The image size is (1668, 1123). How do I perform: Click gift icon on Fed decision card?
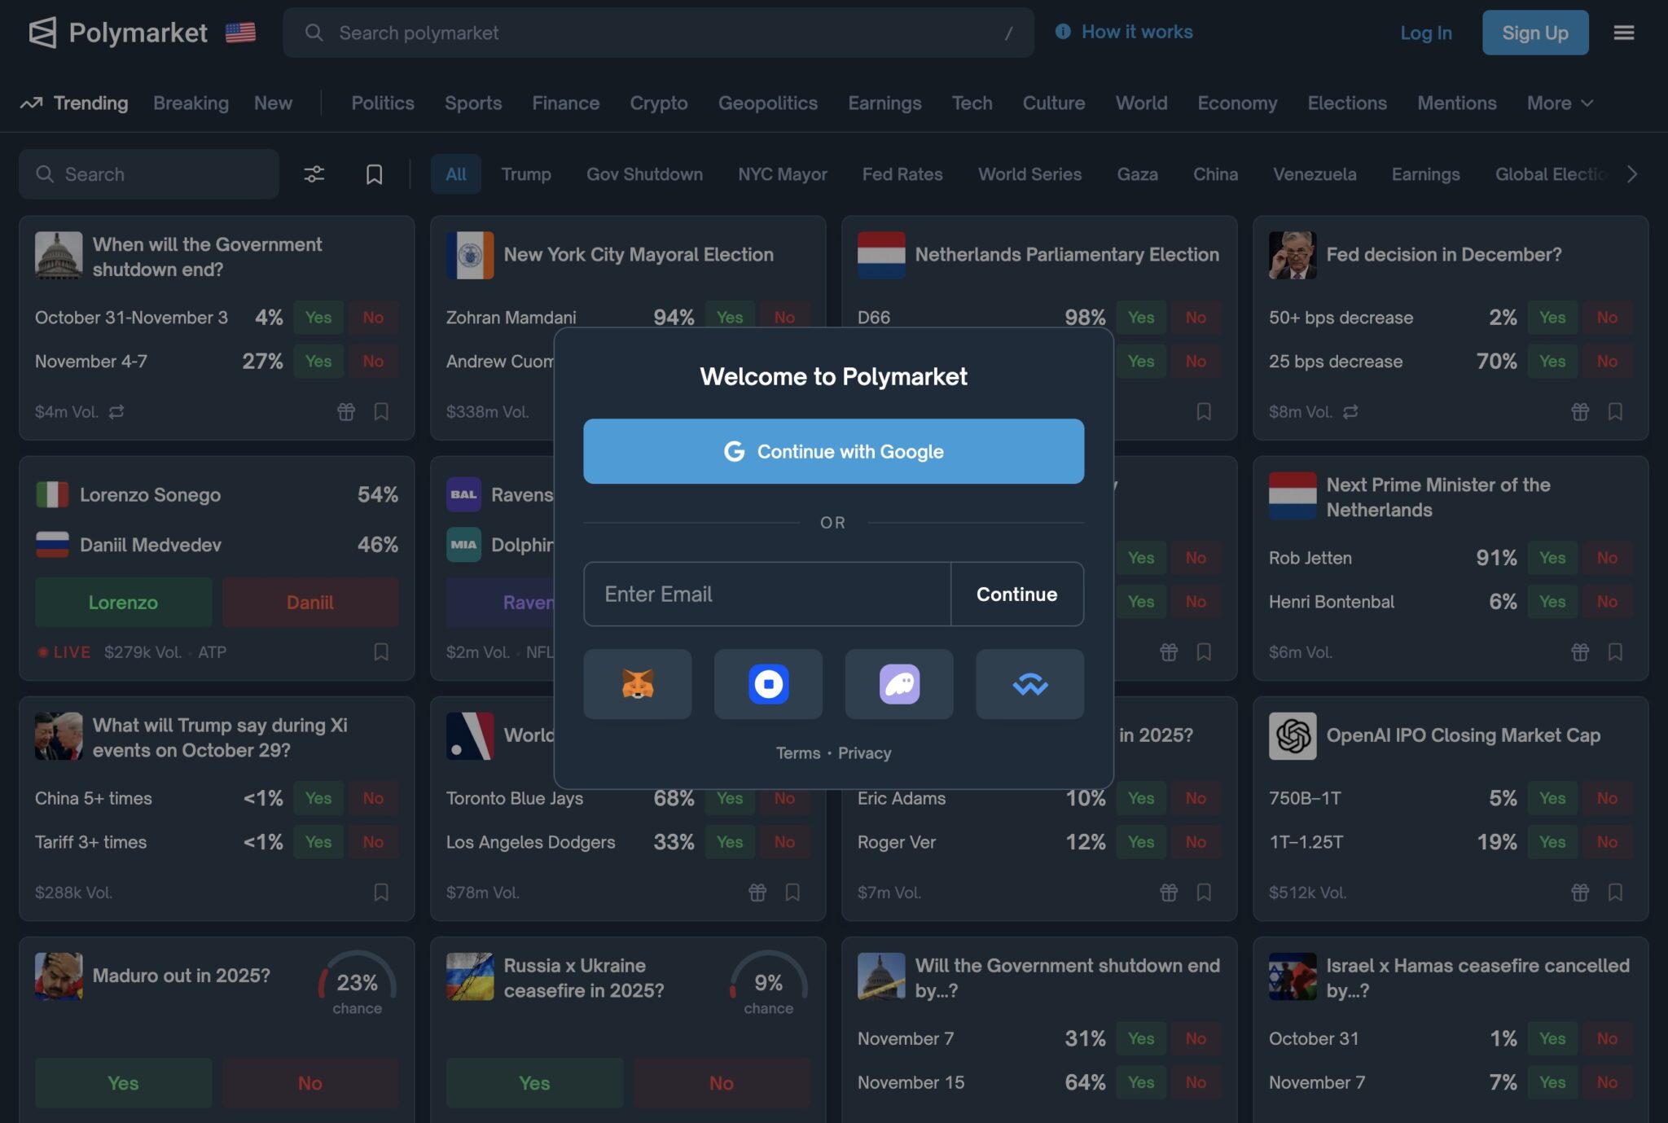[x=1579, y=412]
